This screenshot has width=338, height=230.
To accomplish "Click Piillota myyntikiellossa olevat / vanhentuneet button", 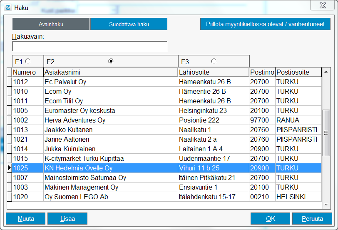I will click(x=265, y=24).
